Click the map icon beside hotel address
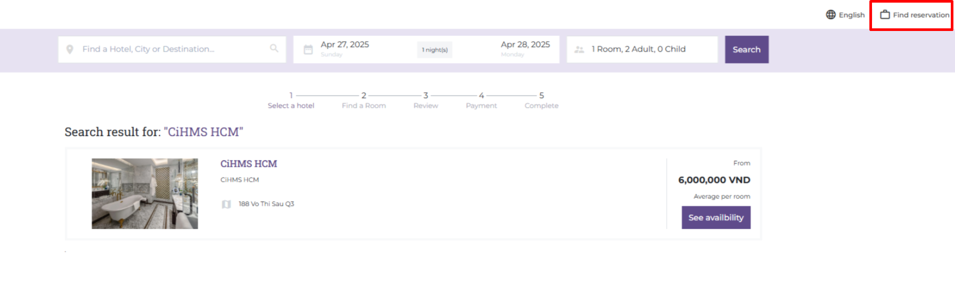Viewport: 955px width, 294px height. coord(226,204)
